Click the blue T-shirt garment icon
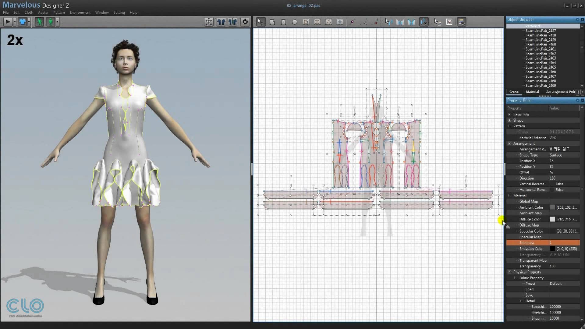 click(22, 22)
